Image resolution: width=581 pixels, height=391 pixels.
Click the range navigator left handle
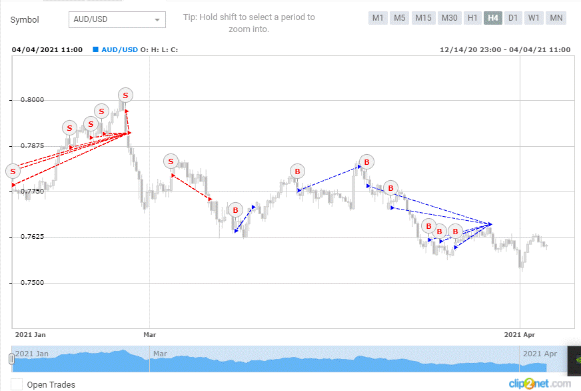[x=11, y=359]
